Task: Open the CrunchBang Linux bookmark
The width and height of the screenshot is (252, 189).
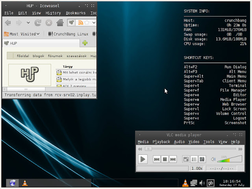Action: click(68, 34)
